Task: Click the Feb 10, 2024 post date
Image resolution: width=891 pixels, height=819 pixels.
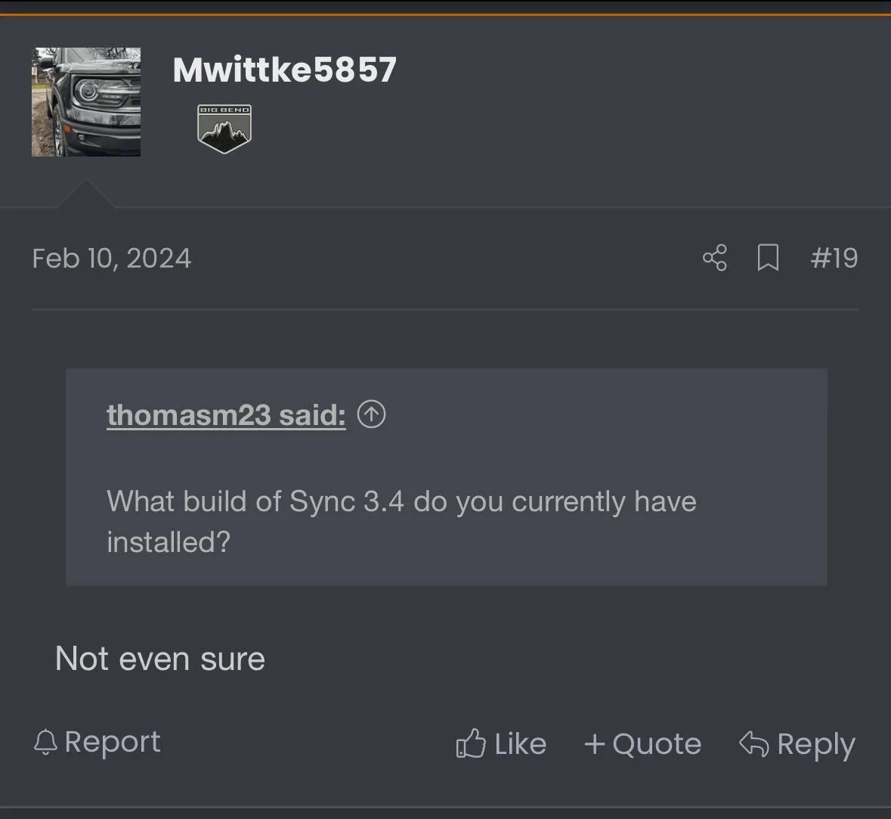Action: click(112, 259)
